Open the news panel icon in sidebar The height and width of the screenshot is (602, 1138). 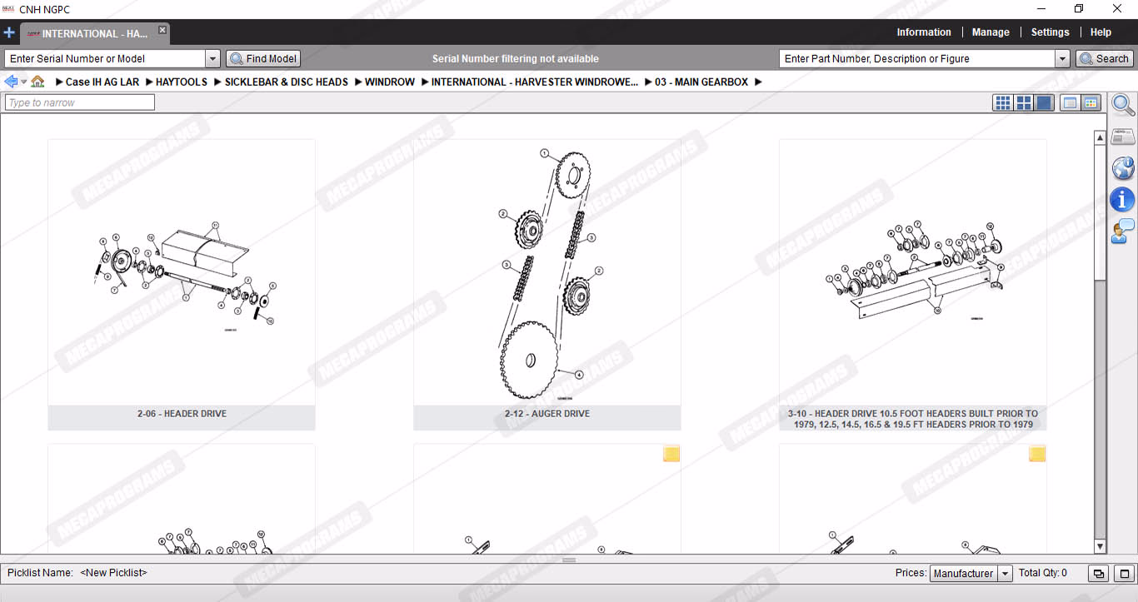(x=1123, y=137)
